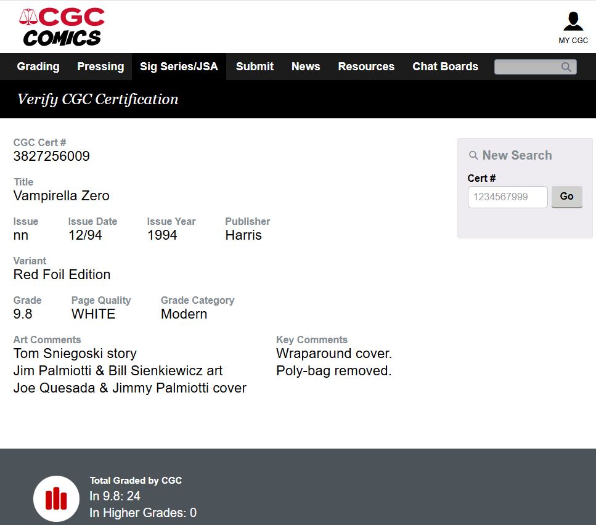Click the red bar chart census icon
This screenshot has height=525, width=596.
[x=56, y=499]
